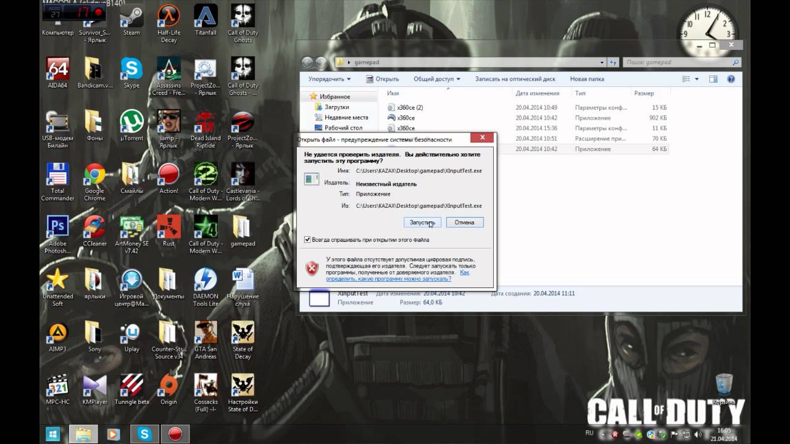Open the Uplay desktop shortcut
This screenshot has height=444, width=790.
point(131,337)
